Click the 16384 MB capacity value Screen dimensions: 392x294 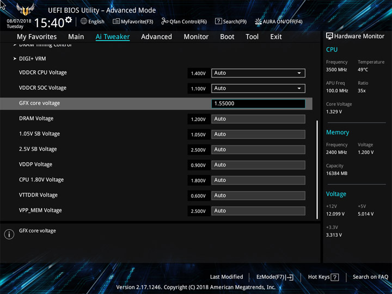[337, 173]
